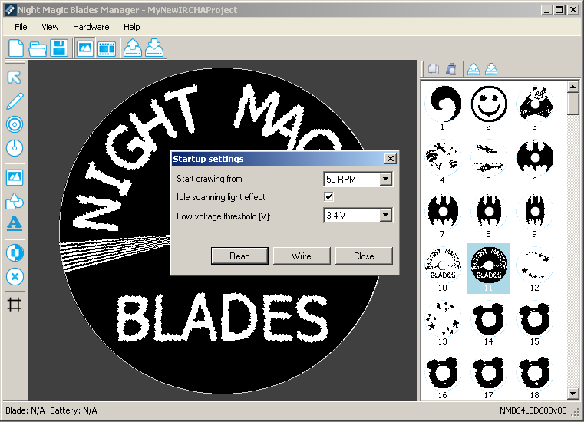Open the File menu
This screenshot has height=422, width=584.
click(21, 27)
